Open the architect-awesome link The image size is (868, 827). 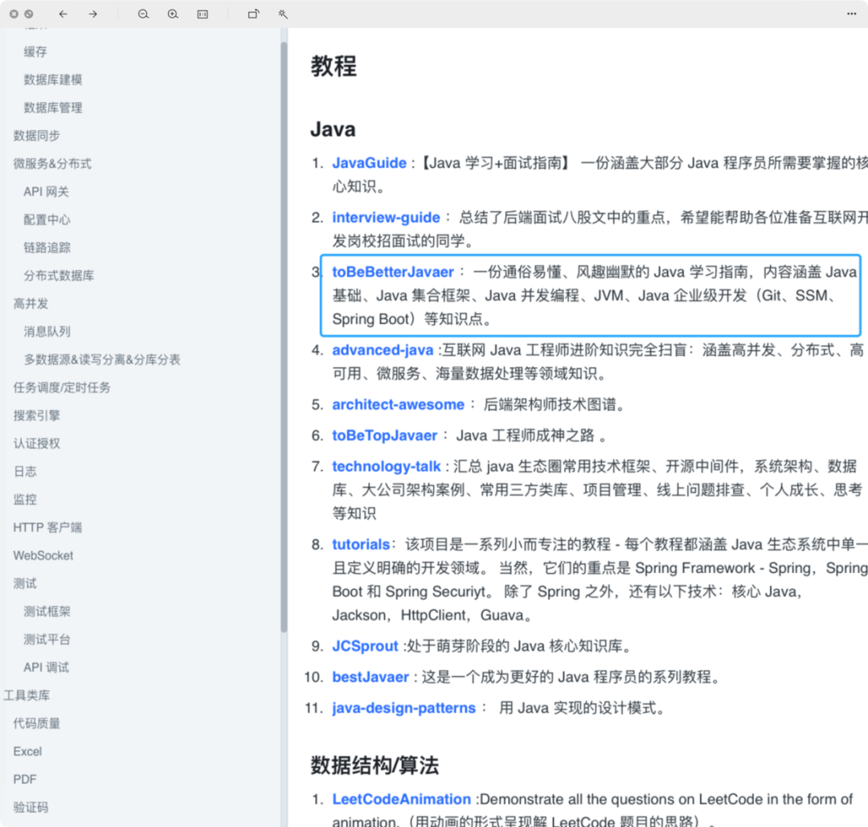pos(398,404)
